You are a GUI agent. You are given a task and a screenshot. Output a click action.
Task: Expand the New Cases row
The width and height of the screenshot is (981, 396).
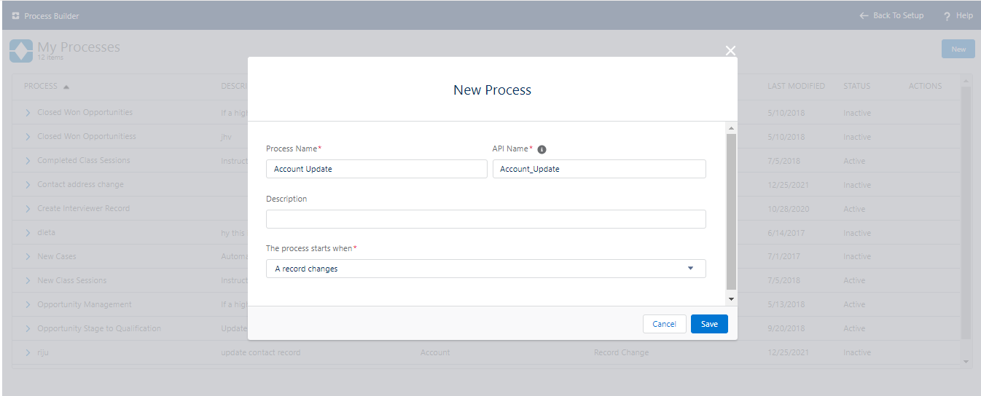coord(28,257)
